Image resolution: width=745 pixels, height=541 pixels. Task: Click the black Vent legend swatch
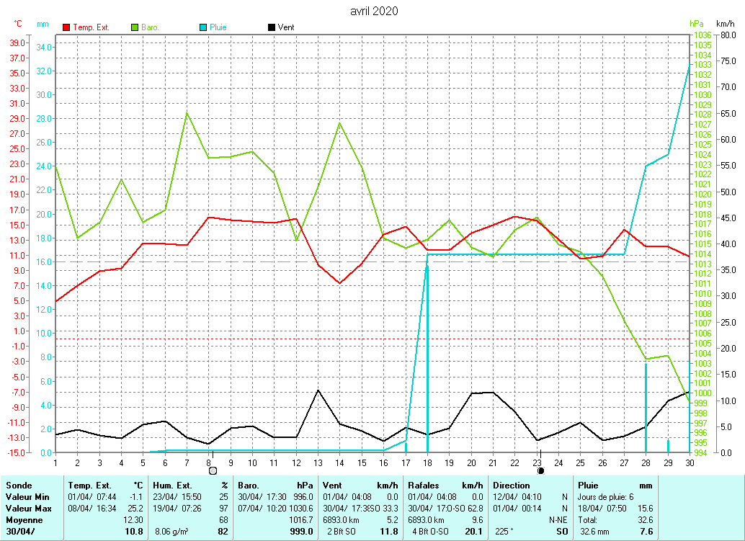tap(271, 27)
